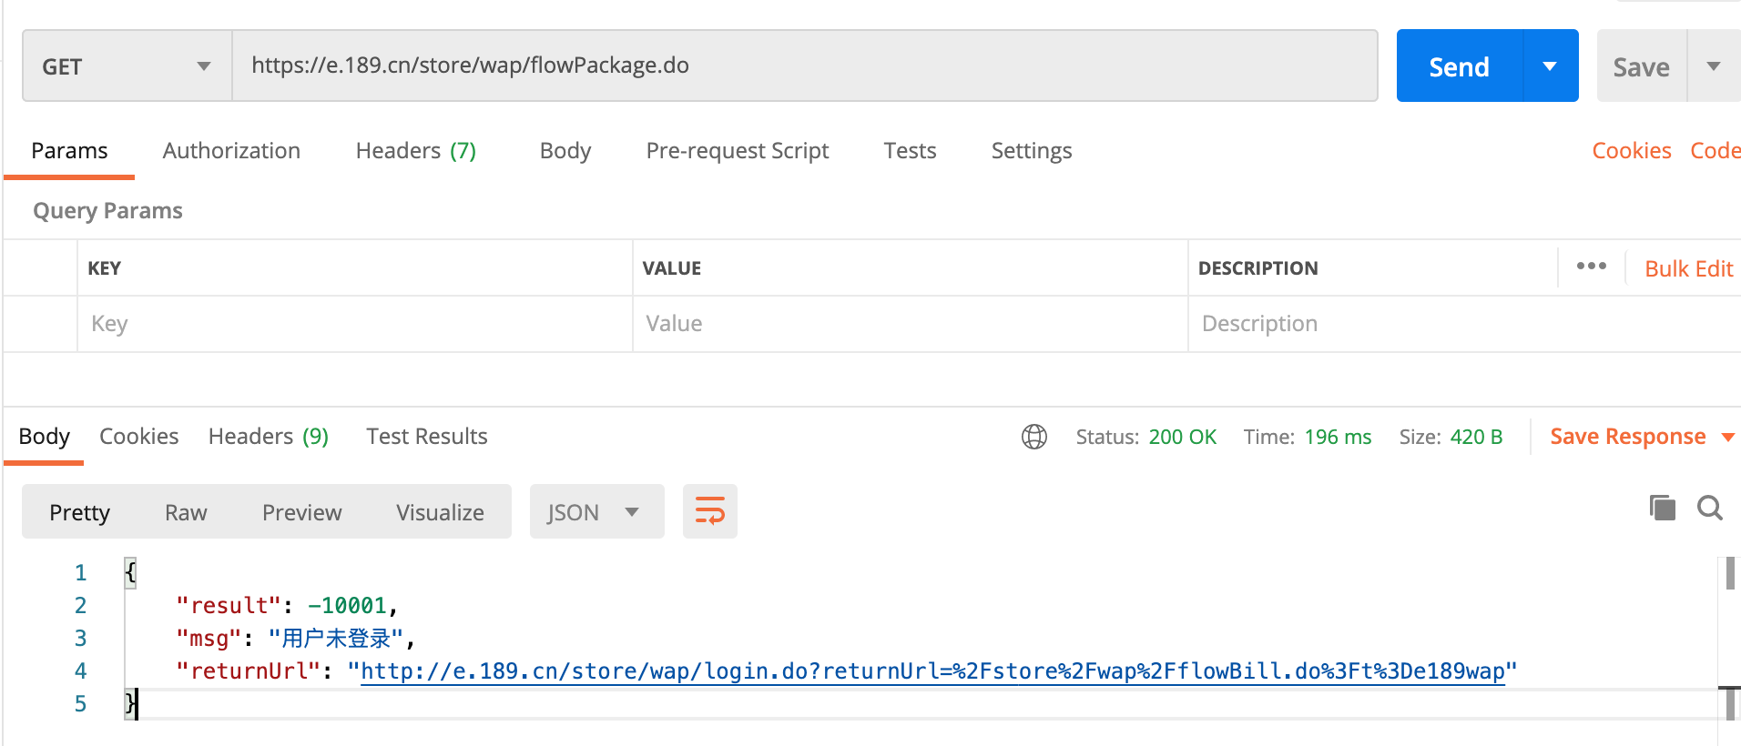Select the Visualize view

(x=440, y=512)
